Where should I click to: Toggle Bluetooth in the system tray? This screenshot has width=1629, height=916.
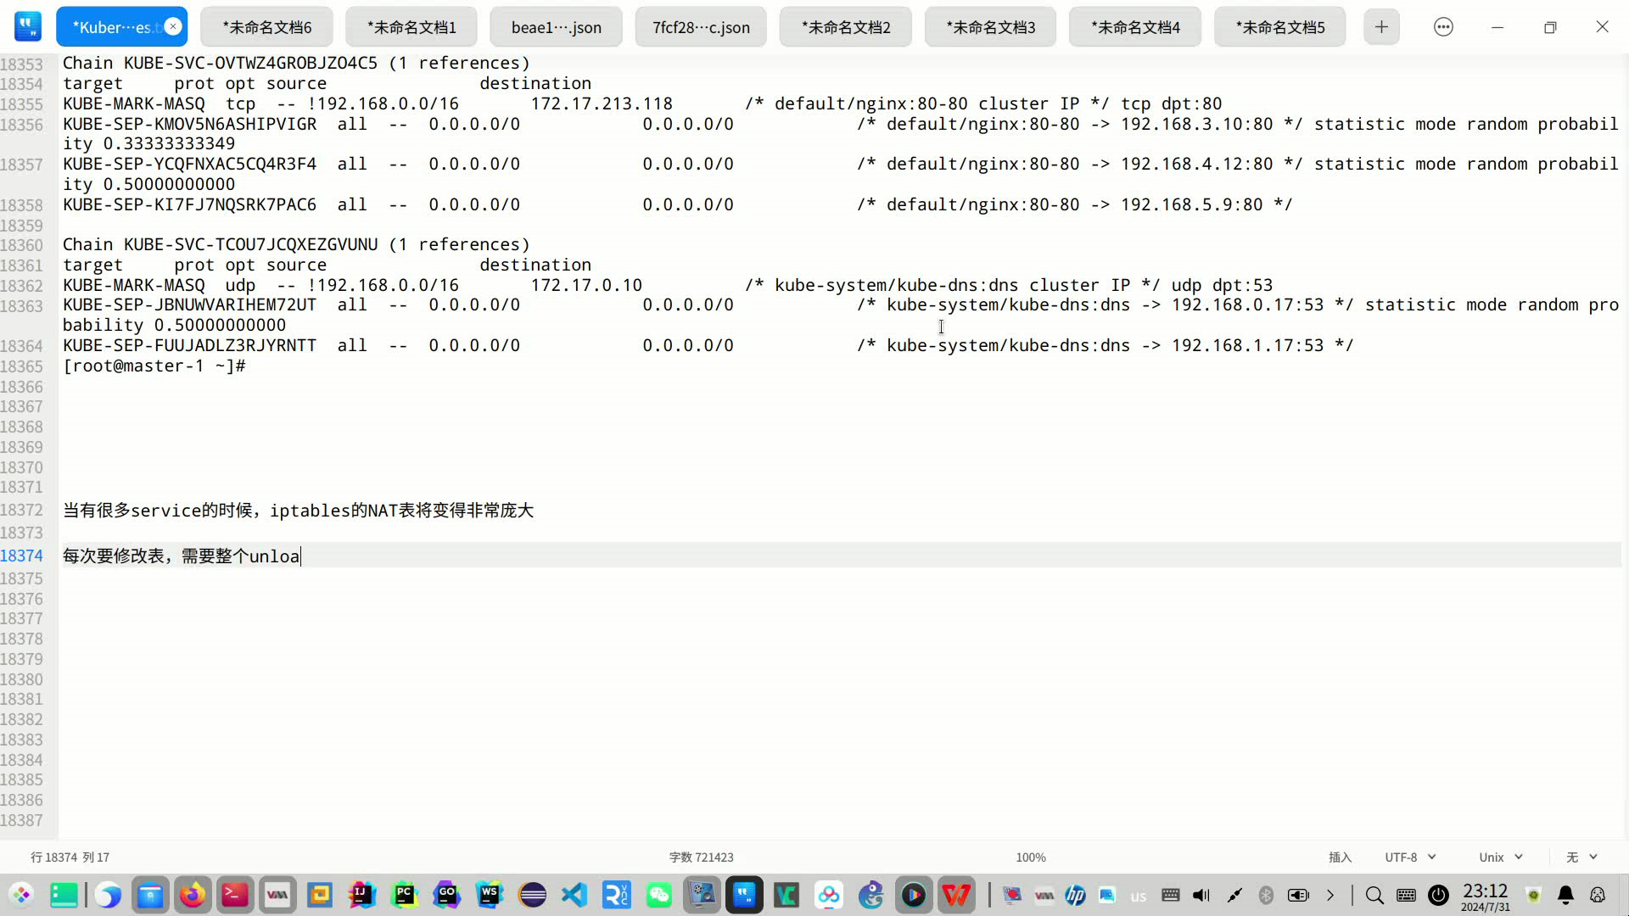tap(1266, 895)
